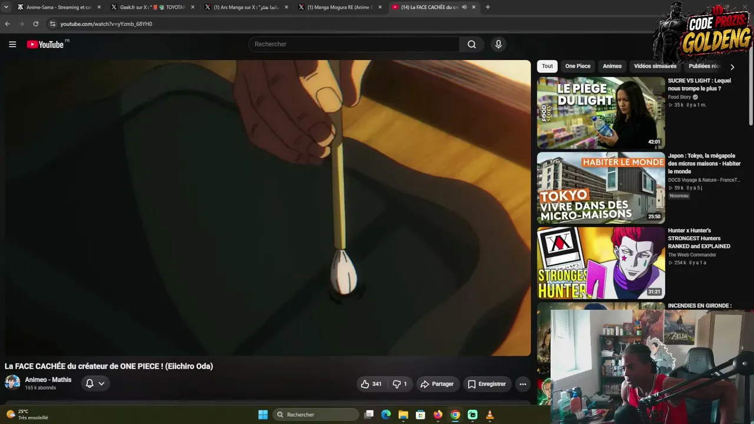Click the browser address bar URL

tap(106, 24)
